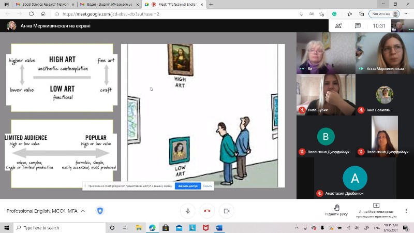Open the Meet chat panel
The height and width of the screenshot is (233, 414).
(358, 25)
